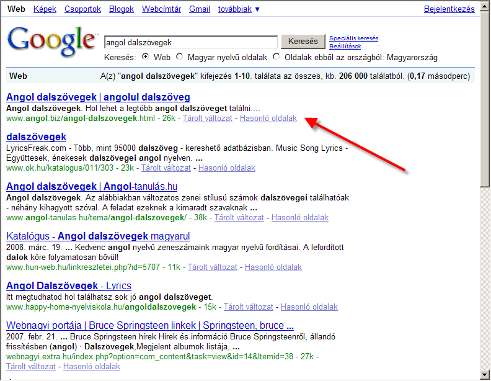Click the URL text www.ok.hu/katalogus/011/303

[60, 168]
